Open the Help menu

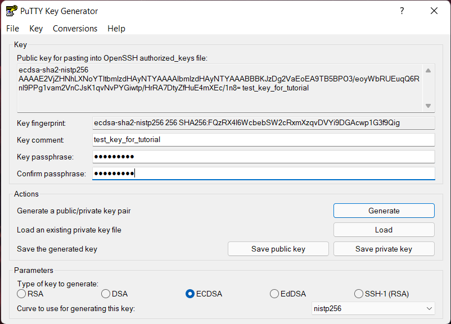(116, 29)
